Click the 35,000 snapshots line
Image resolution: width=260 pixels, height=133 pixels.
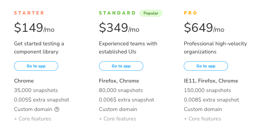point(36,90)
